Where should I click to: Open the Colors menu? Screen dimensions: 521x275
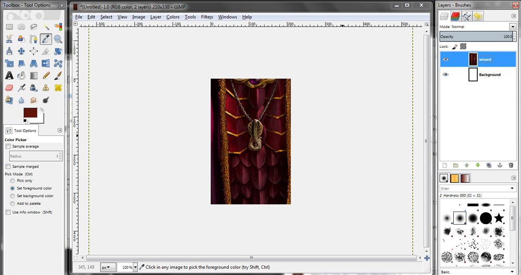(173, 17)
